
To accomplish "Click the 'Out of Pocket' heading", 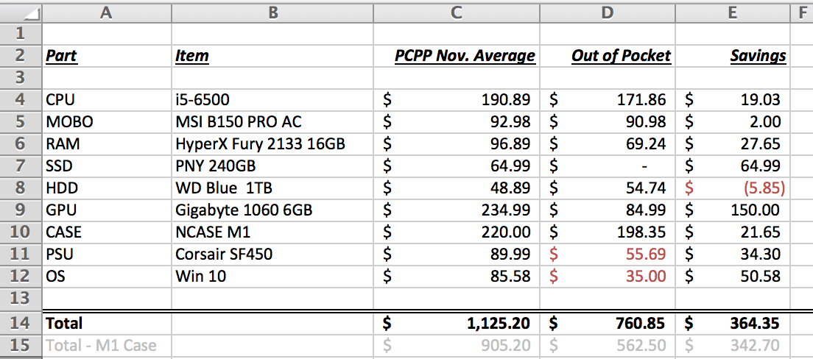I will coord(621,55).
